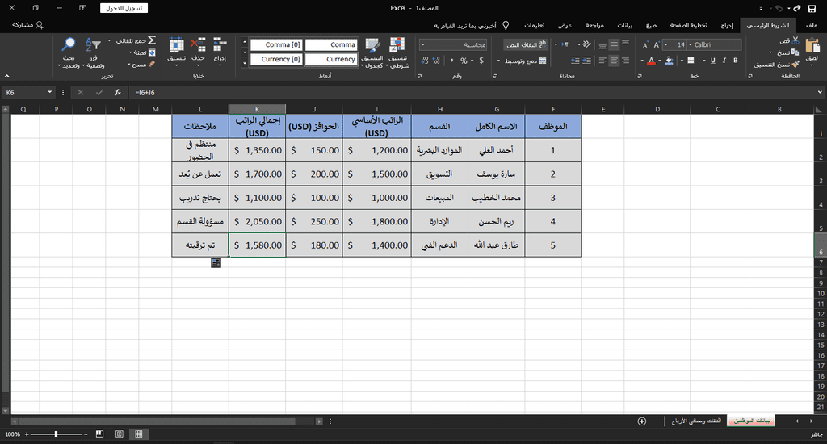
Task: Toggle Italic formatting
Action: coord(724,60)
